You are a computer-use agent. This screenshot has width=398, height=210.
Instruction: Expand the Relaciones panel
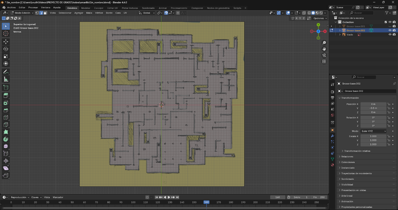347,156
